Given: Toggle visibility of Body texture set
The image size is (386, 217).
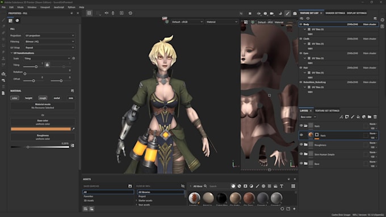Looking at the screenshot, I should pos(301,24).
